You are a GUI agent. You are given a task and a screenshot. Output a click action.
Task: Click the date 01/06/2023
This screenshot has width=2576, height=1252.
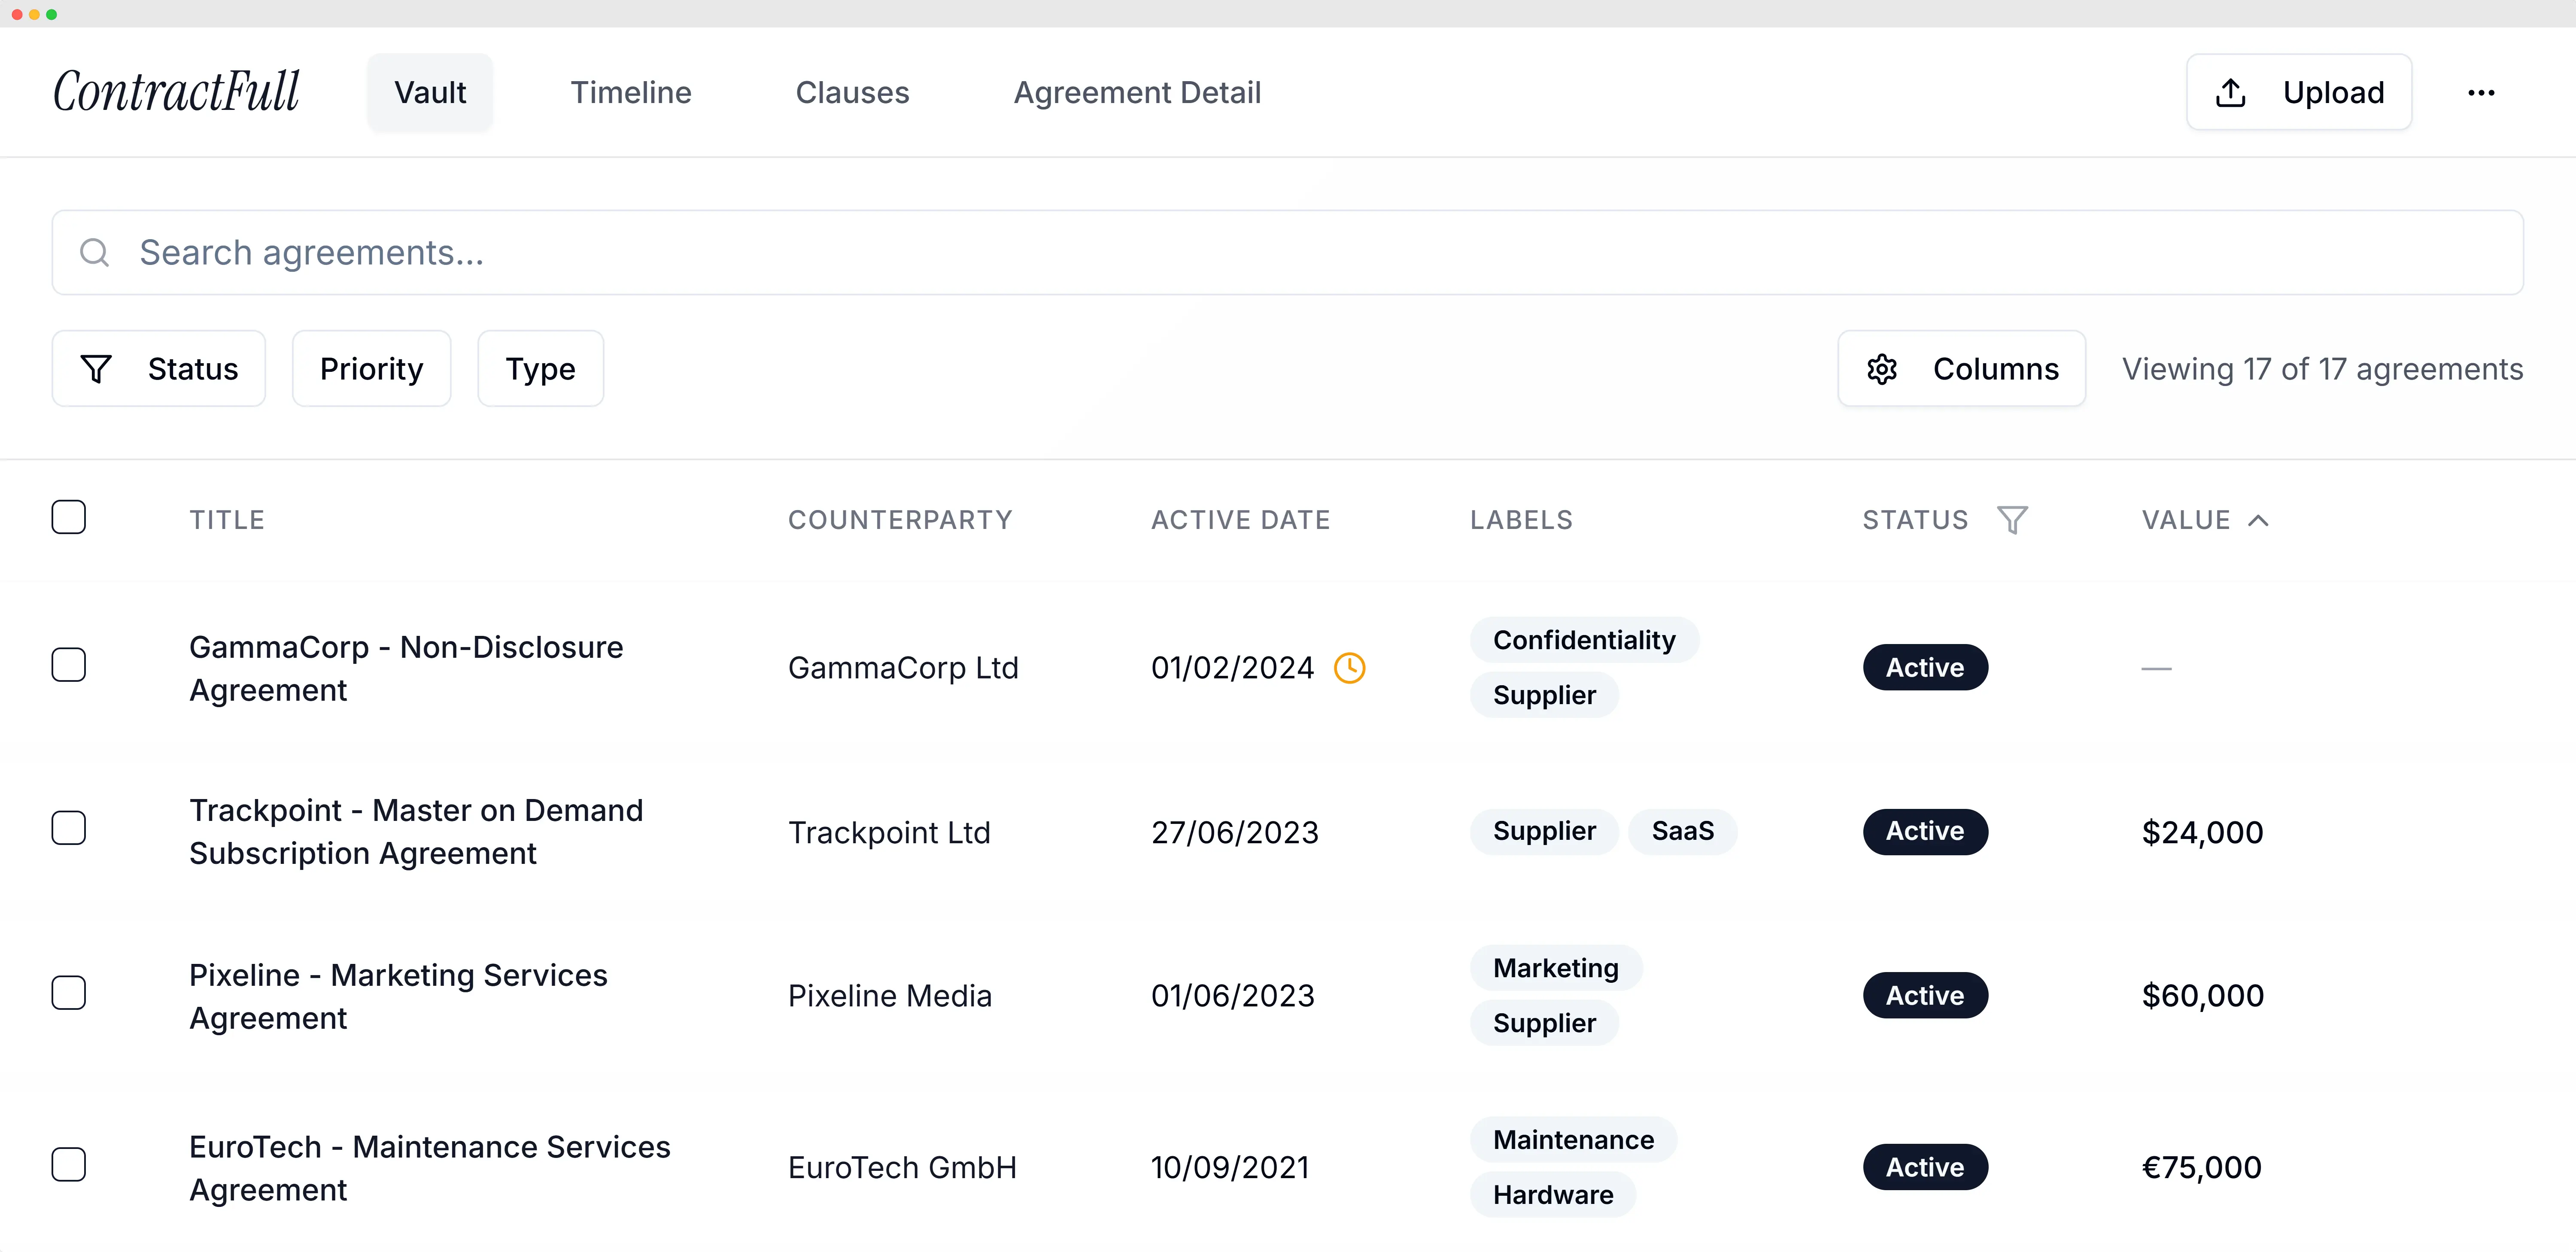click(x=1233, y=996)
